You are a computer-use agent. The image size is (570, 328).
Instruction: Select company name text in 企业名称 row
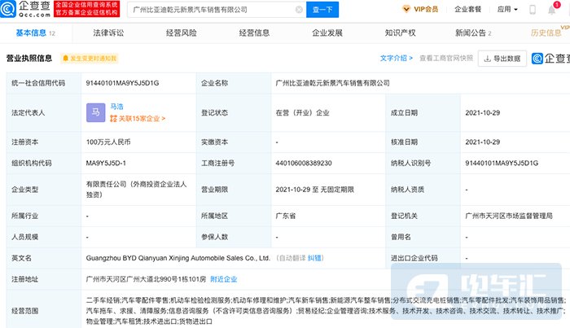332,83
